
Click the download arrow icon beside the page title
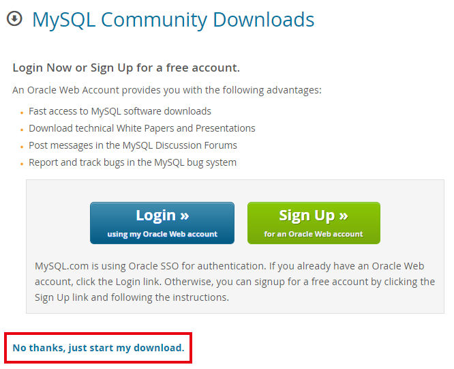14,19
